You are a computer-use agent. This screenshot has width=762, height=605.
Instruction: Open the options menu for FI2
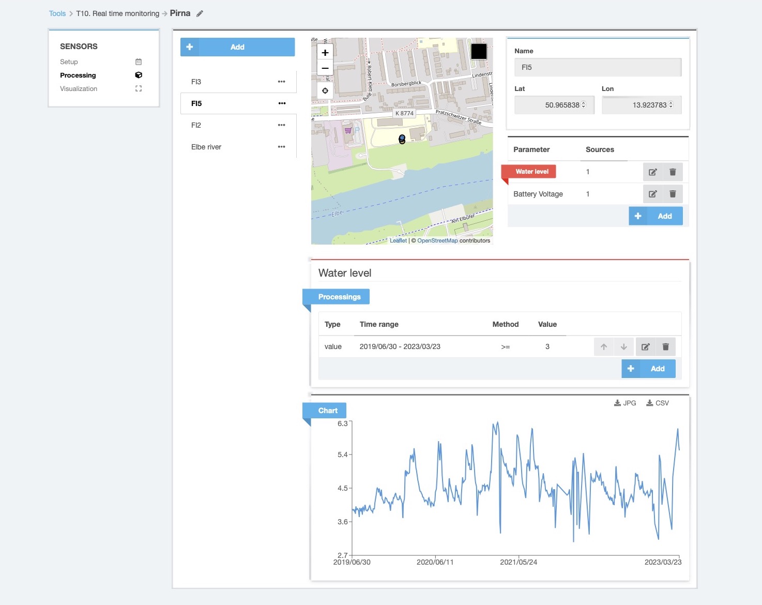tap(281, 125)
